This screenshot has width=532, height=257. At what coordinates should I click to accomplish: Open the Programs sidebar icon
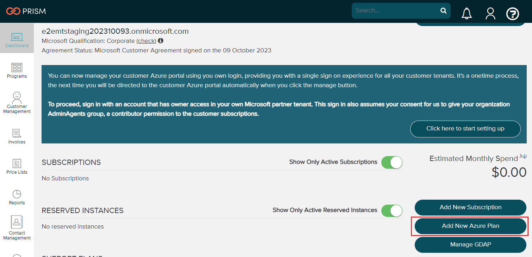[17, 71]
